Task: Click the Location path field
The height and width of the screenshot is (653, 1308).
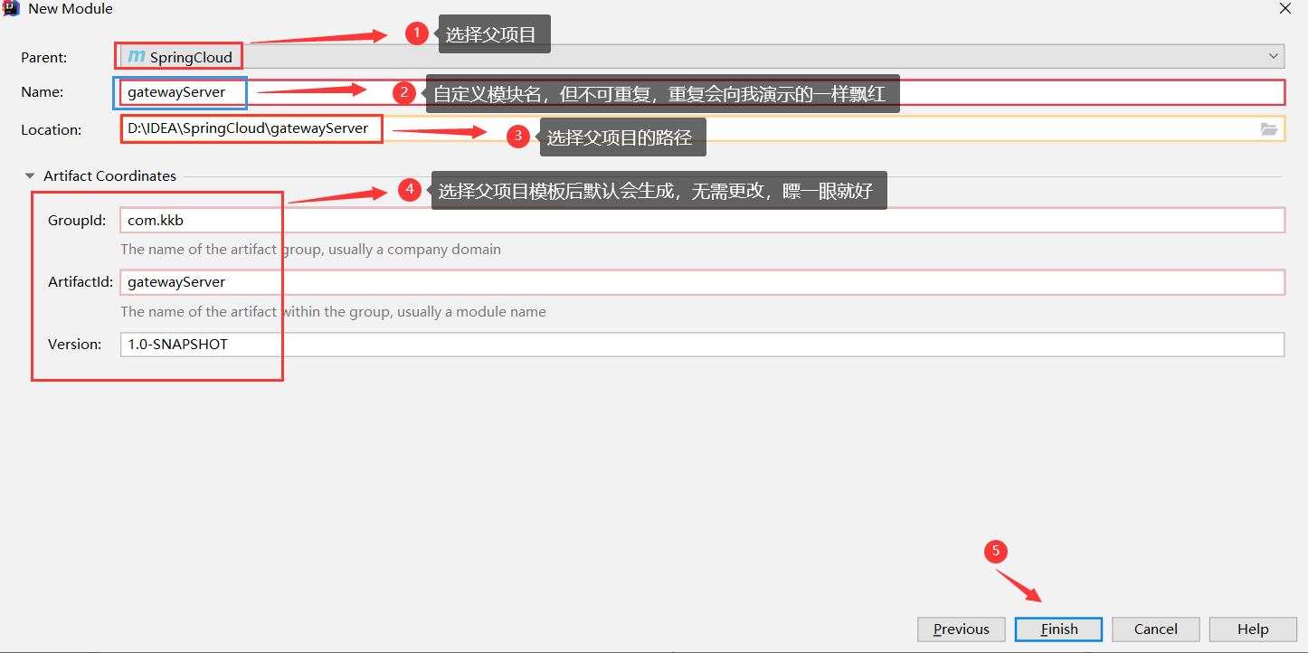Action: click(702, 129)
